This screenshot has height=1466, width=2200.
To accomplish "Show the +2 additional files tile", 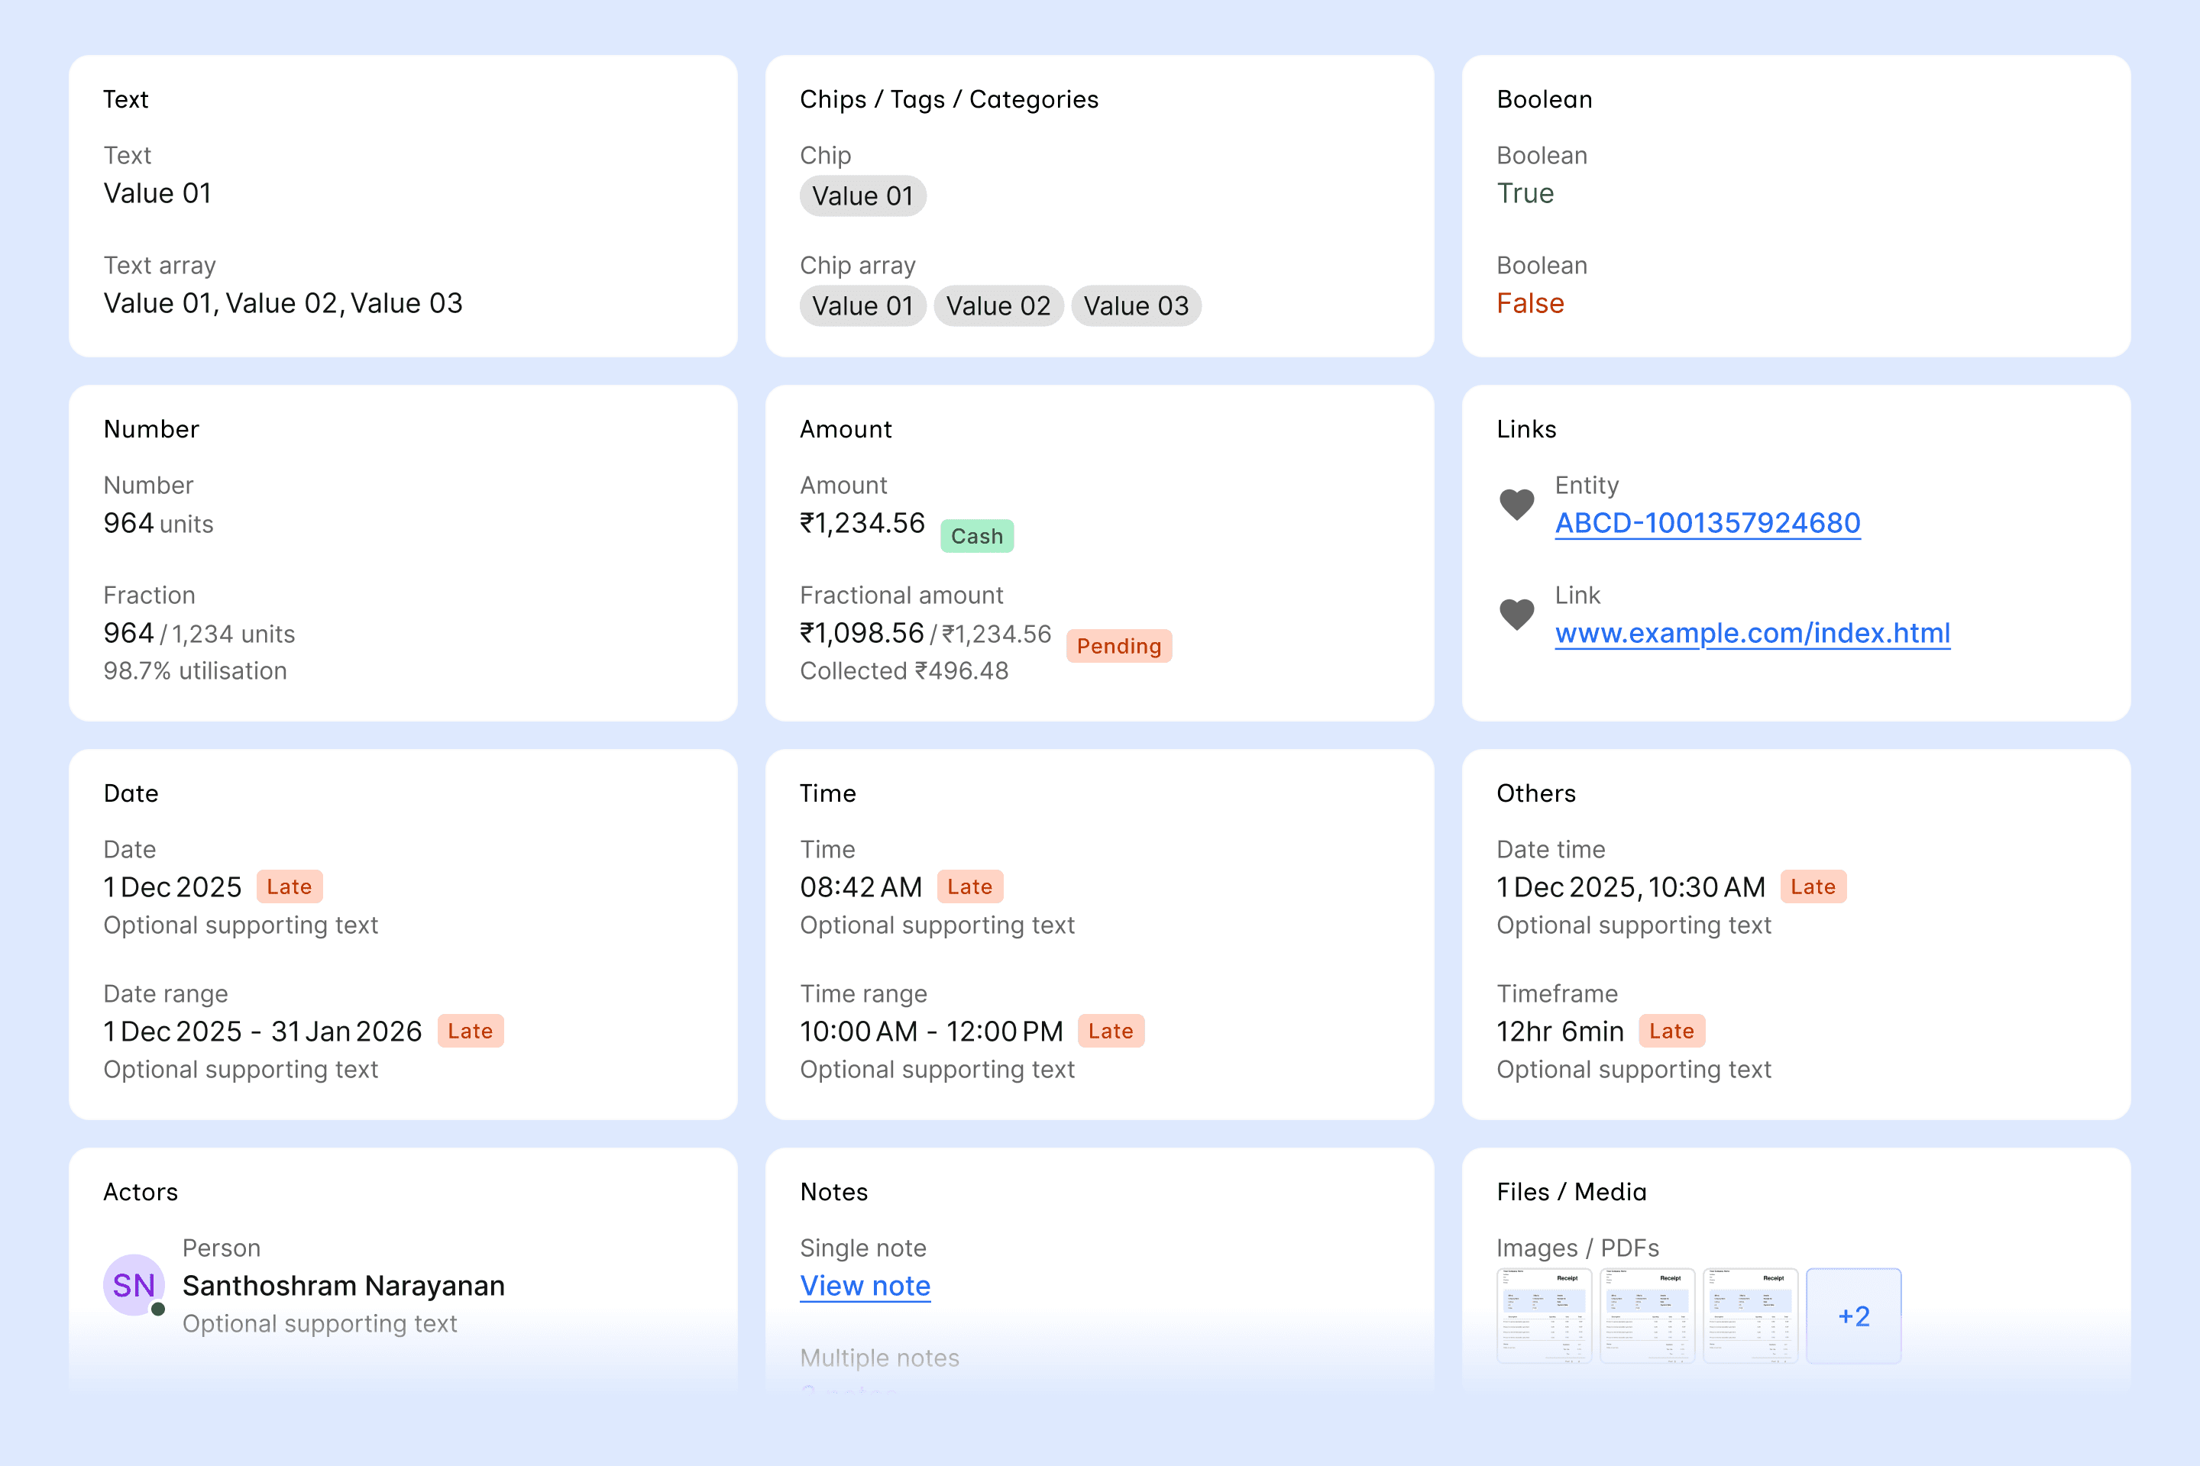I will pos(1853,1316).
